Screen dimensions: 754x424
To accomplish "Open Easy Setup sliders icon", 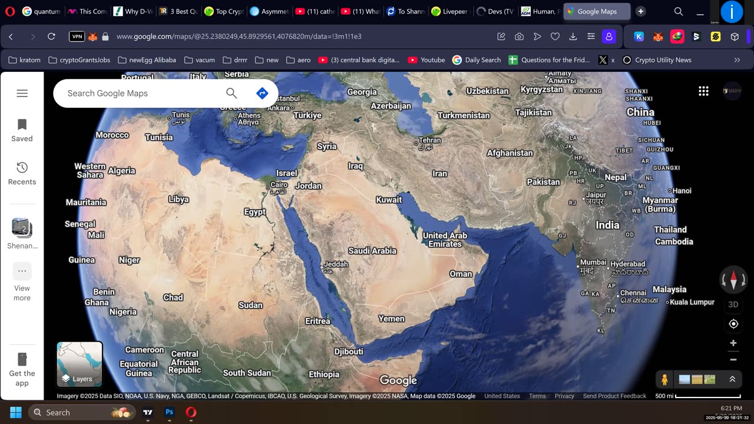I will (591, 37).
